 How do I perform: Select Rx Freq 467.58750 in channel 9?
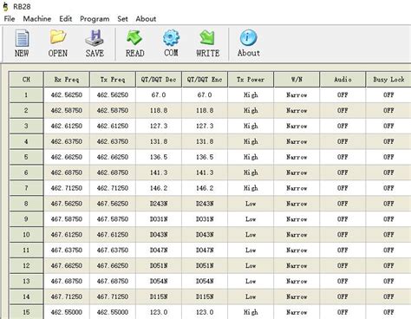coord(67,219)
